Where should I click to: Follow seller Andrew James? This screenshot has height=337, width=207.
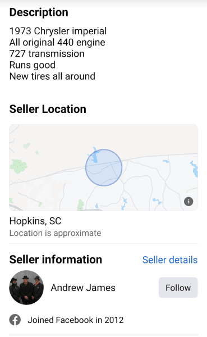(x=178, y=288)
